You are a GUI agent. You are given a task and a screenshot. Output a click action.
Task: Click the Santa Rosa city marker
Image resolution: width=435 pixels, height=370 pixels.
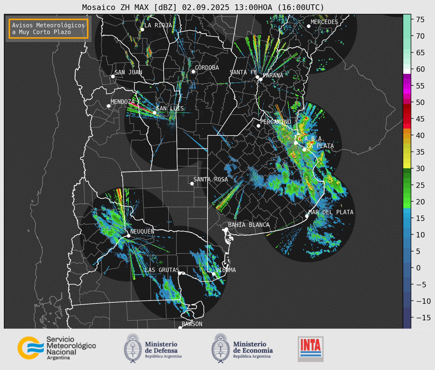[x=192, y=183]
